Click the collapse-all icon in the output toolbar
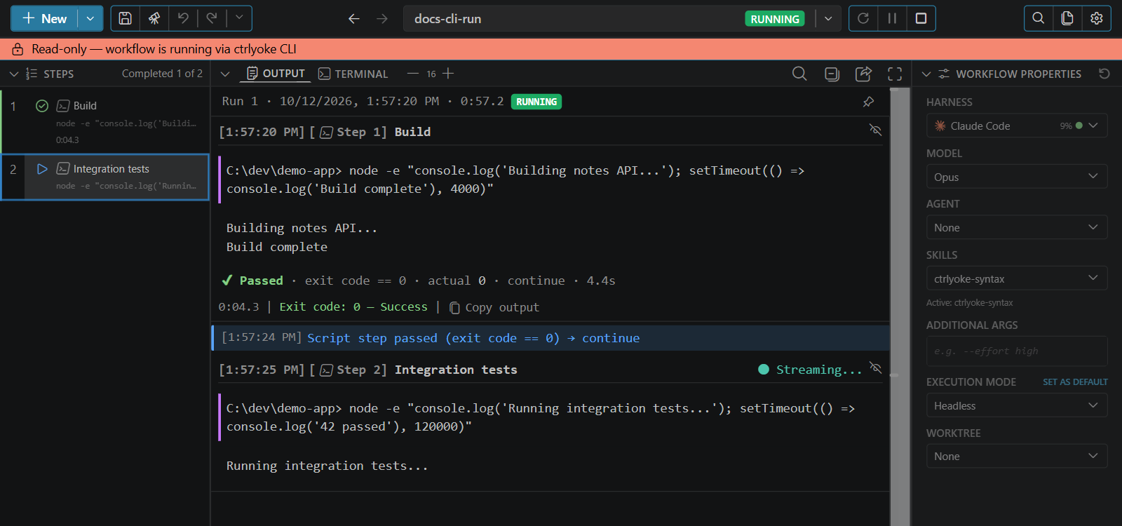 832,74
